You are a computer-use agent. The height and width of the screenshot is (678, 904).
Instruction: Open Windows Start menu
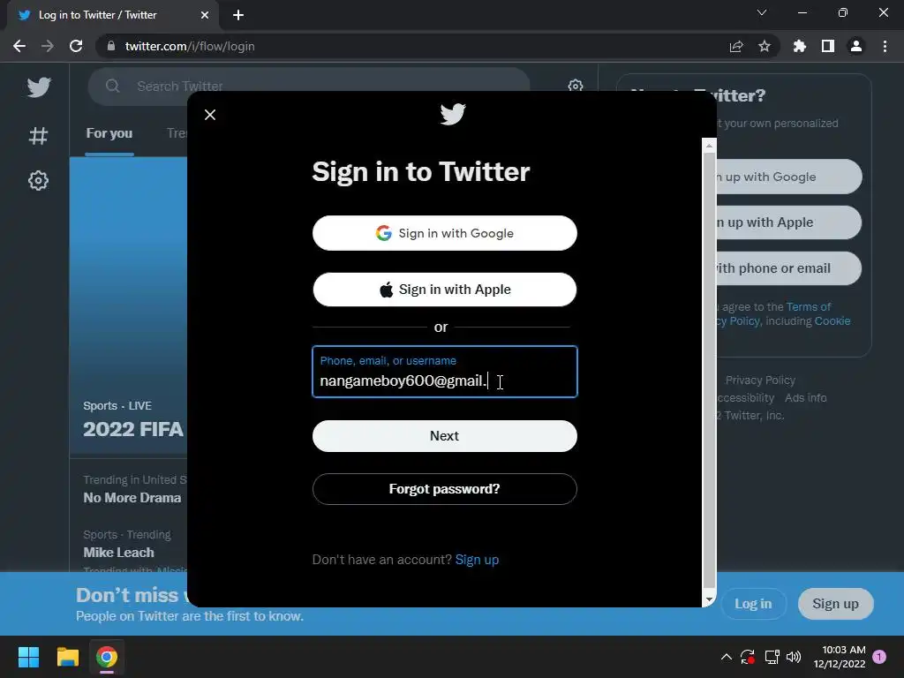[28, 657]
